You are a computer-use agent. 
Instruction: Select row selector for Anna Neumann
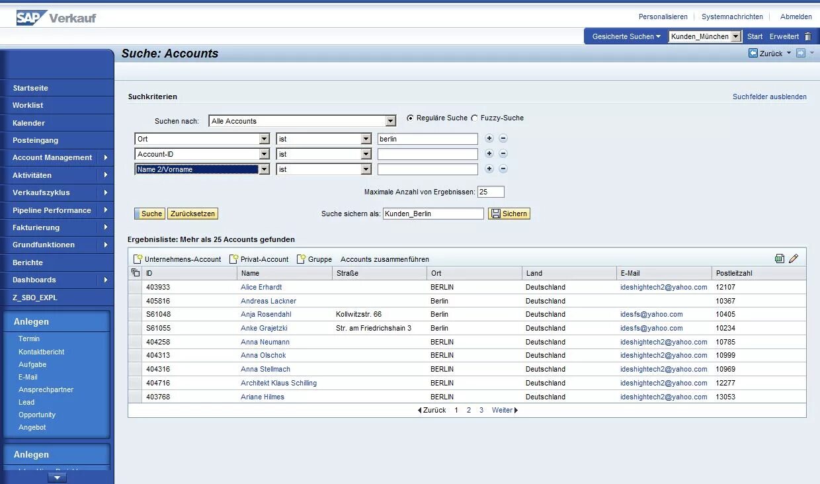pyautogui.click(x=135, y=342)
